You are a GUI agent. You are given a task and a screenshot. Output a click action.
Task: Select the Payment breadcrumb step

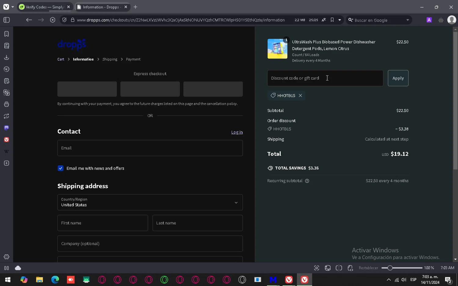[133, 59]
